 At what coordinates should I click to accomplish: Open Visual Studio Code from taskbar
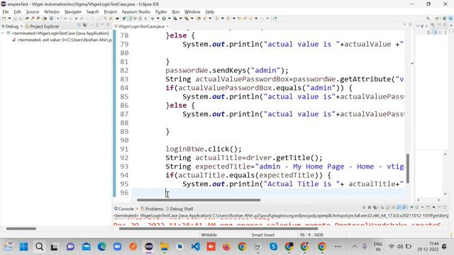point(196,246)
